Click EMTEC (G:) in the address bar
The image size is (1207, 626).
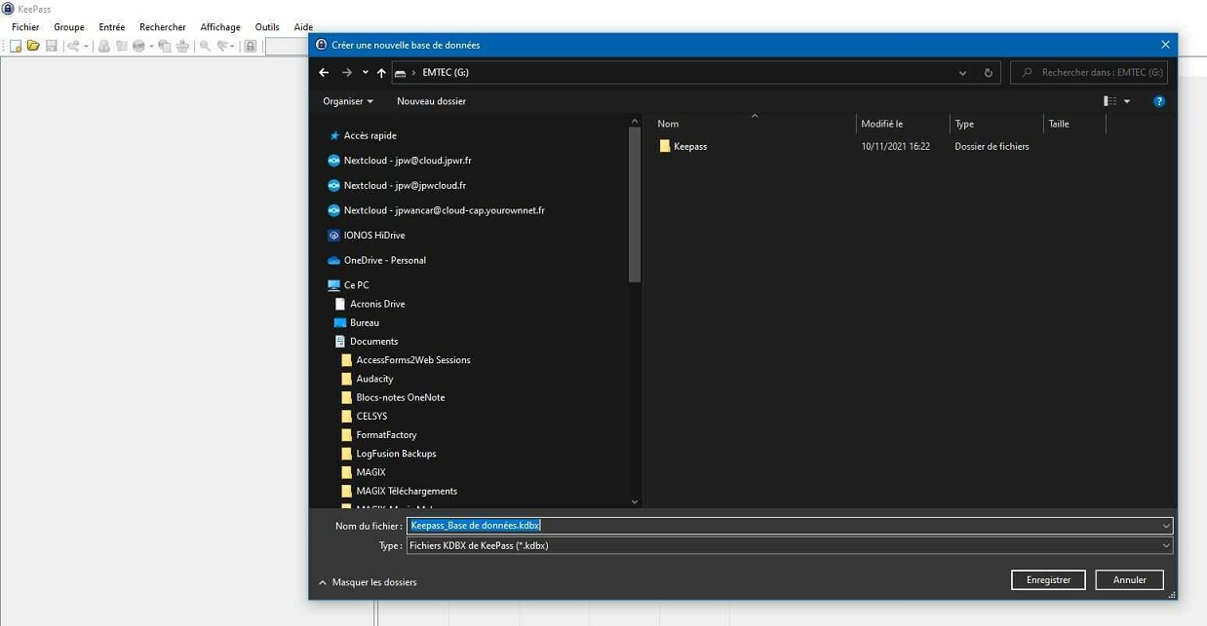point(446,72)
